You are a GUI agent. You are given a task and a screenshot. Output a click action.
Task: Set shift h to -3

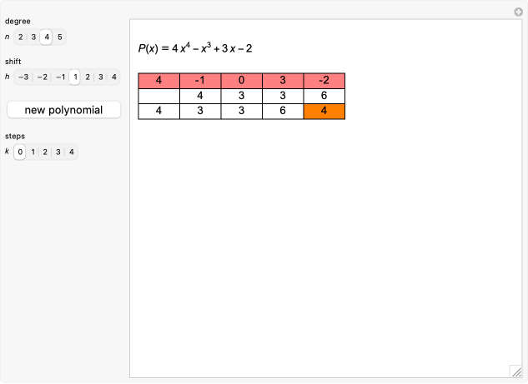pyautogui.click(x=23, y=77)
